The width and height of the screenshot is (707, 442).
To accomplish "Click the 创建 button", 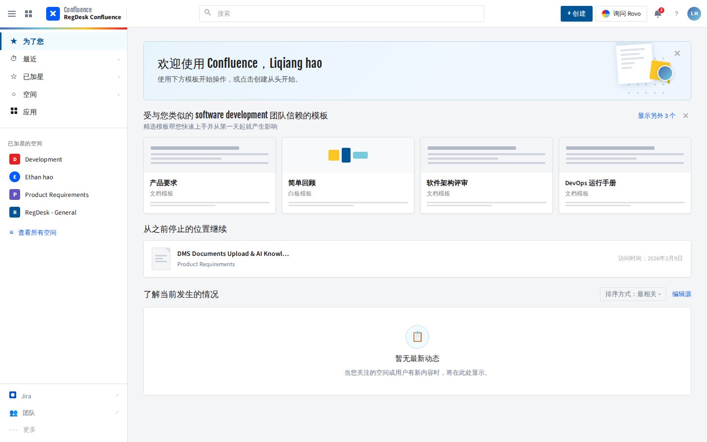I will pyautogui.click(x=576, y=14).
